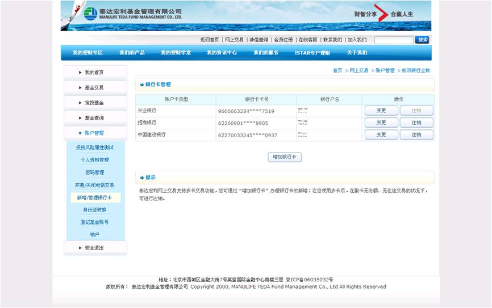Click 变更 button for 兴业银行
Viewport: 492px width, 308px height.
381,111
